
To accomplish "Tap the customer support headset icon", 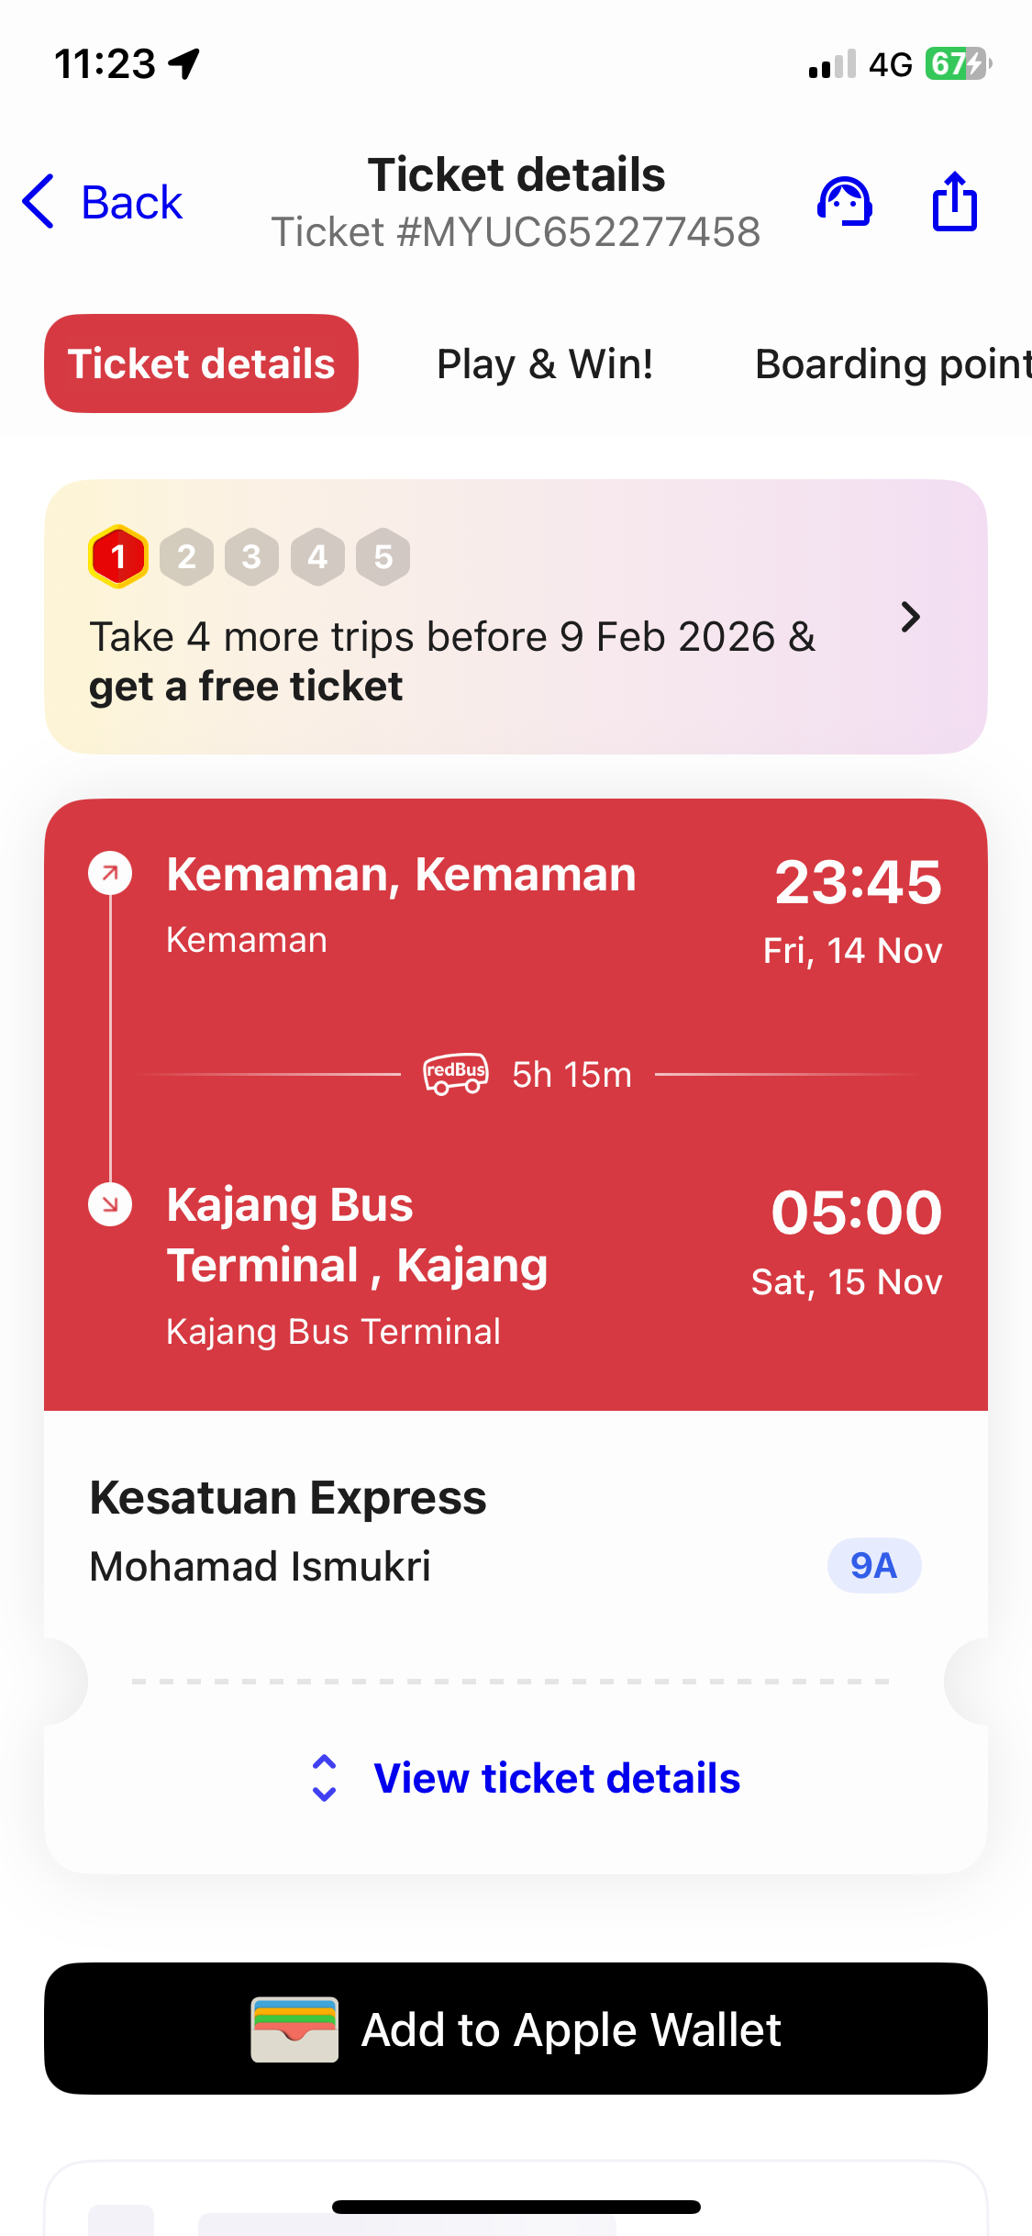I will point(845,202).
